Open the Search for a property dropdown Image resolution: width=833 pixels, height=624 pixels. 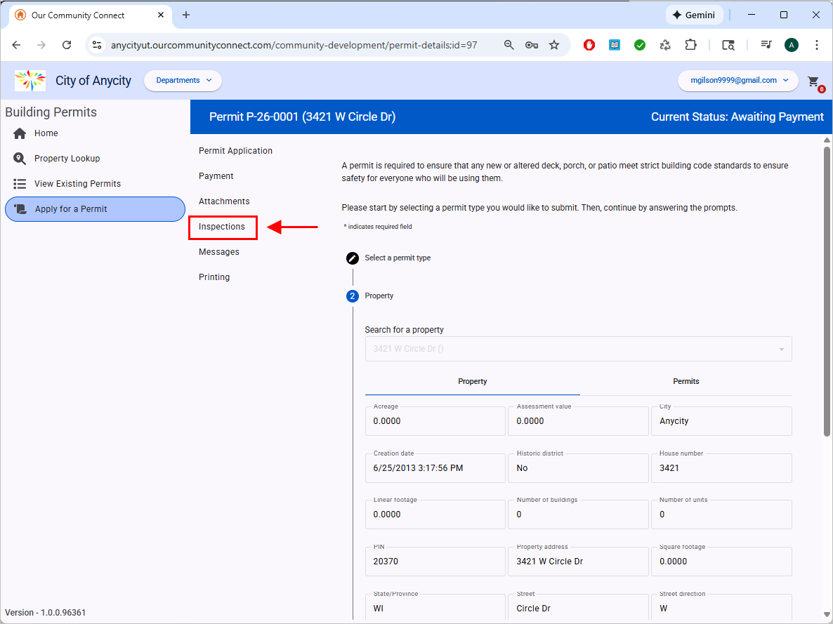(x=578, y=349)
